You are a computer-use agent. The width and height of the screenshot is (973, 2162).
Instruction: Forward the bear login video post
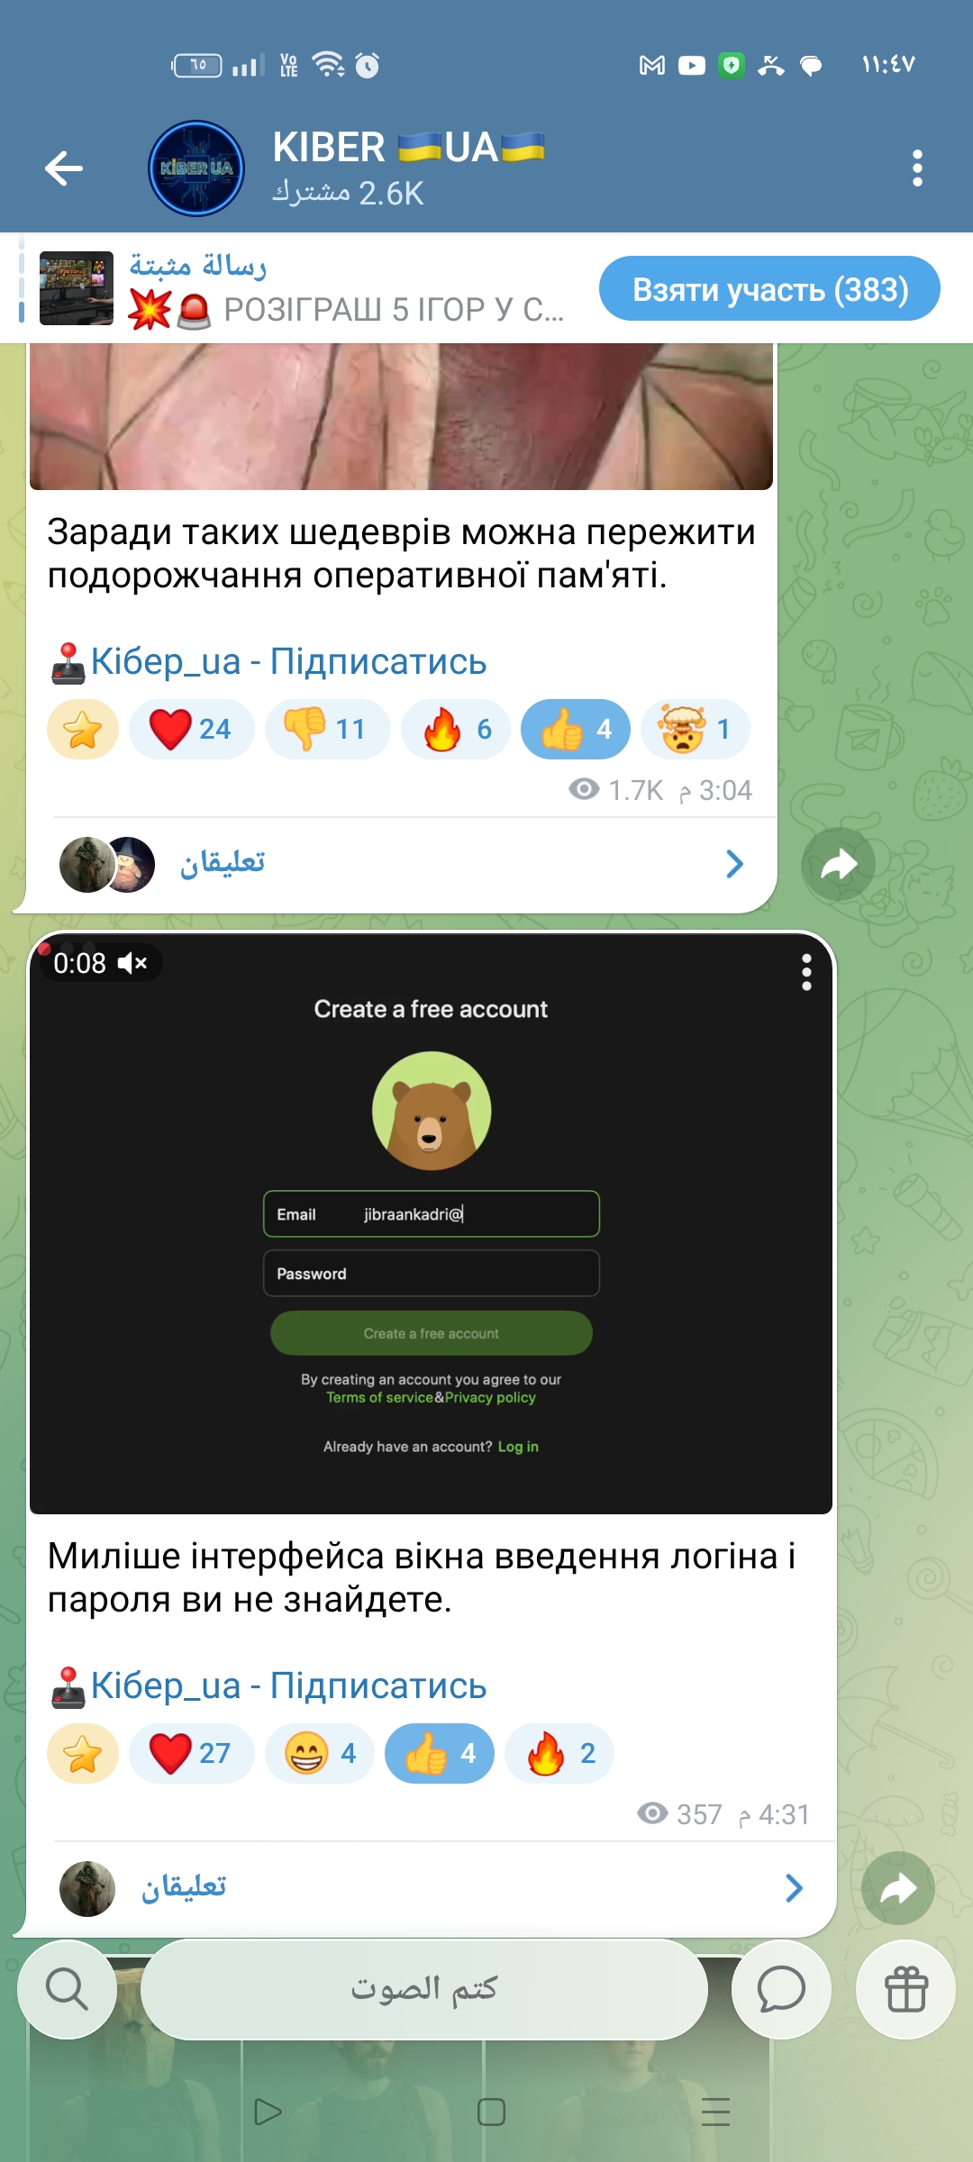(898, 1888)
